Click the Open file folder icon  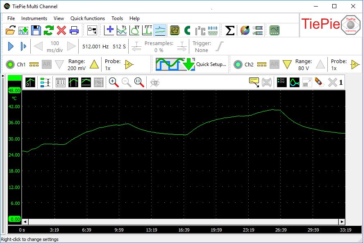11,30
